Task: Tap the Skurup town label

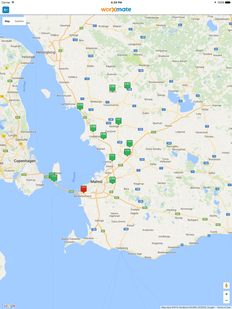Action: (178, 218)
